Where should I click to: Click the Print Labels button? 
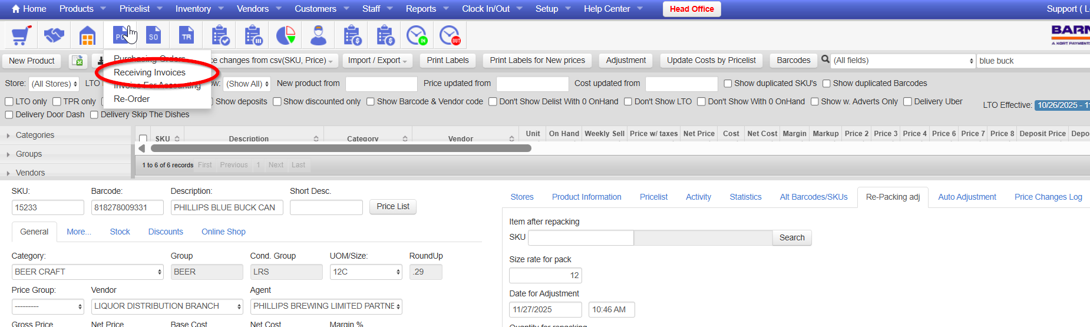448,61
